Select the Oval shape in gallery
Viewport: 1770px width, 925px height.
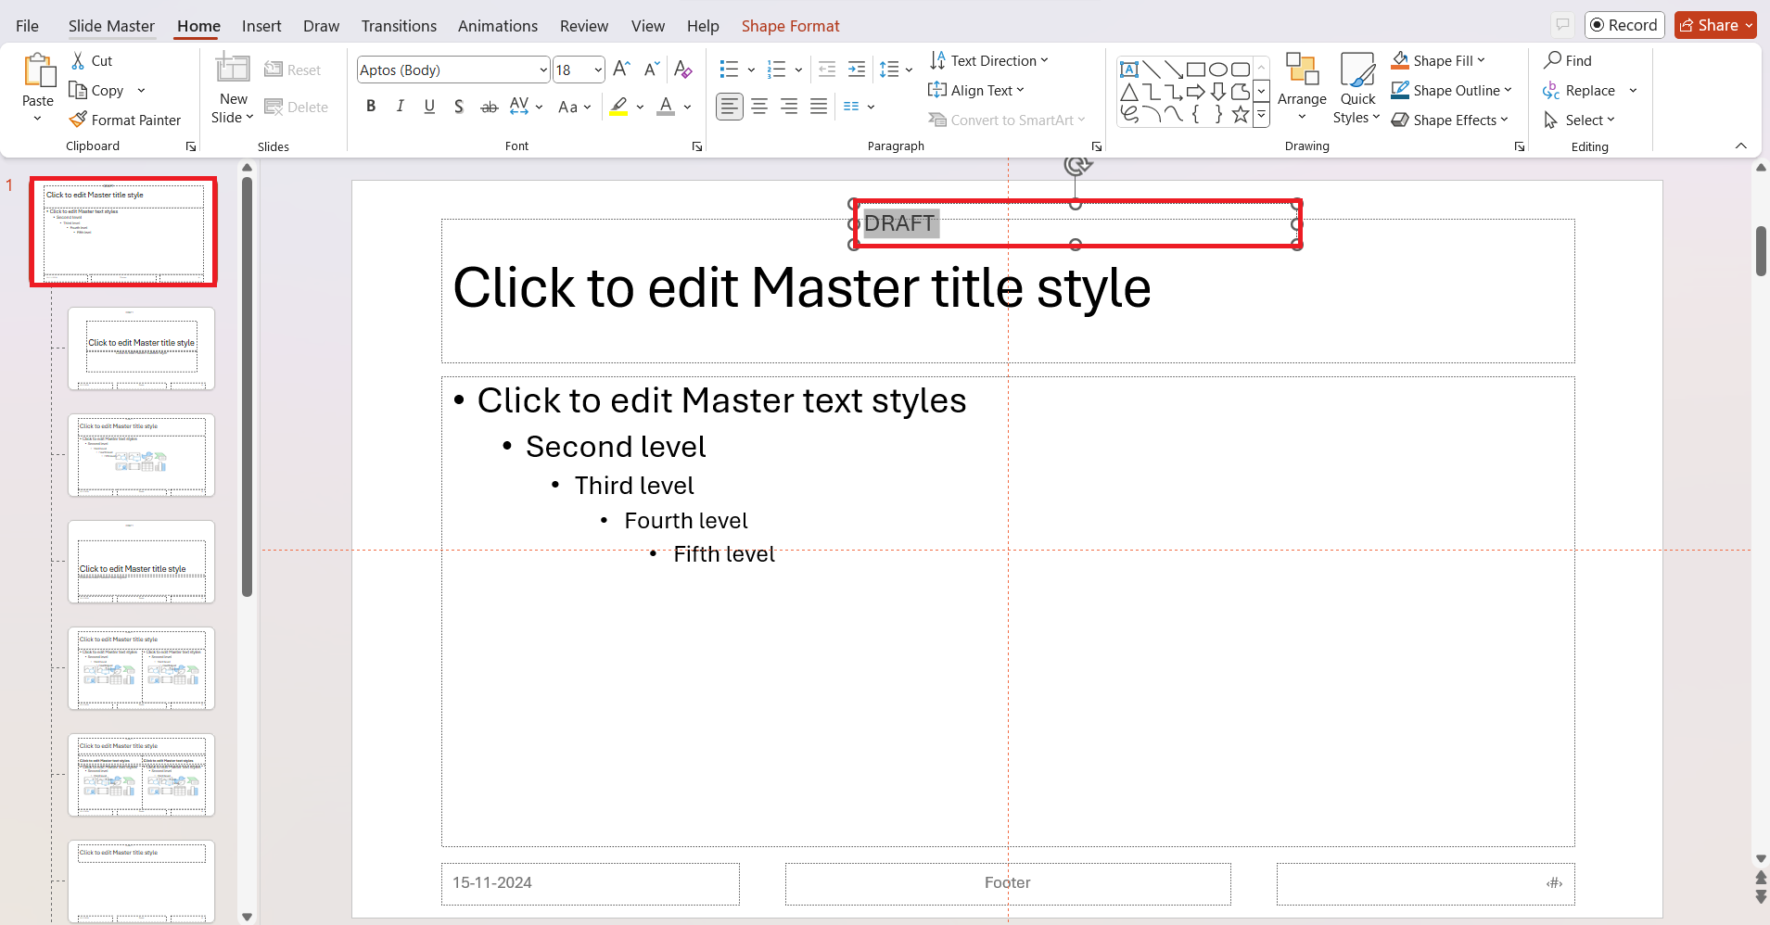1218,70
